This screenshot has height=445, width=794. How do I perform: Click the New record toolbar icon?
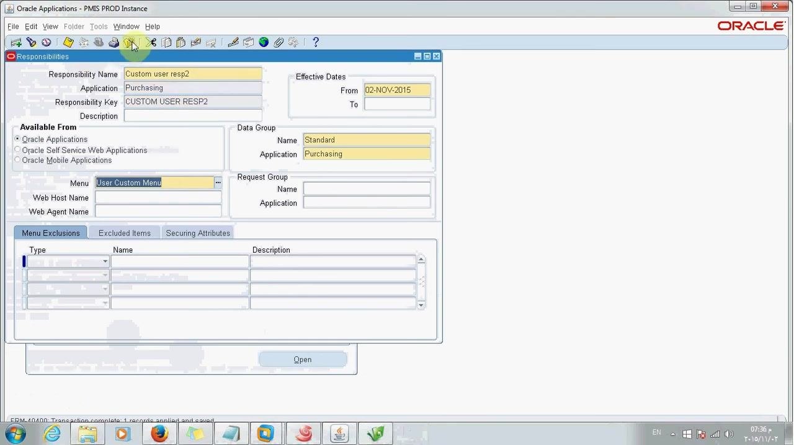tap(16, 42)
